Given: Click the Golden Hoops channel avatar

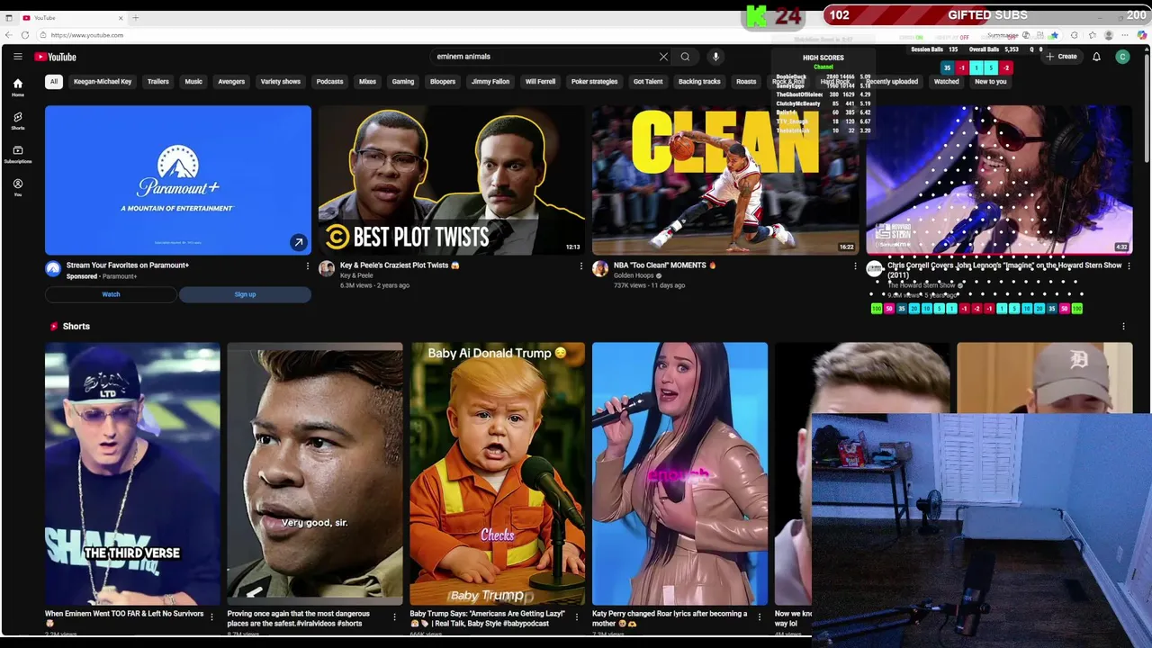Looking at the screenshot, I should click(600, 269).
